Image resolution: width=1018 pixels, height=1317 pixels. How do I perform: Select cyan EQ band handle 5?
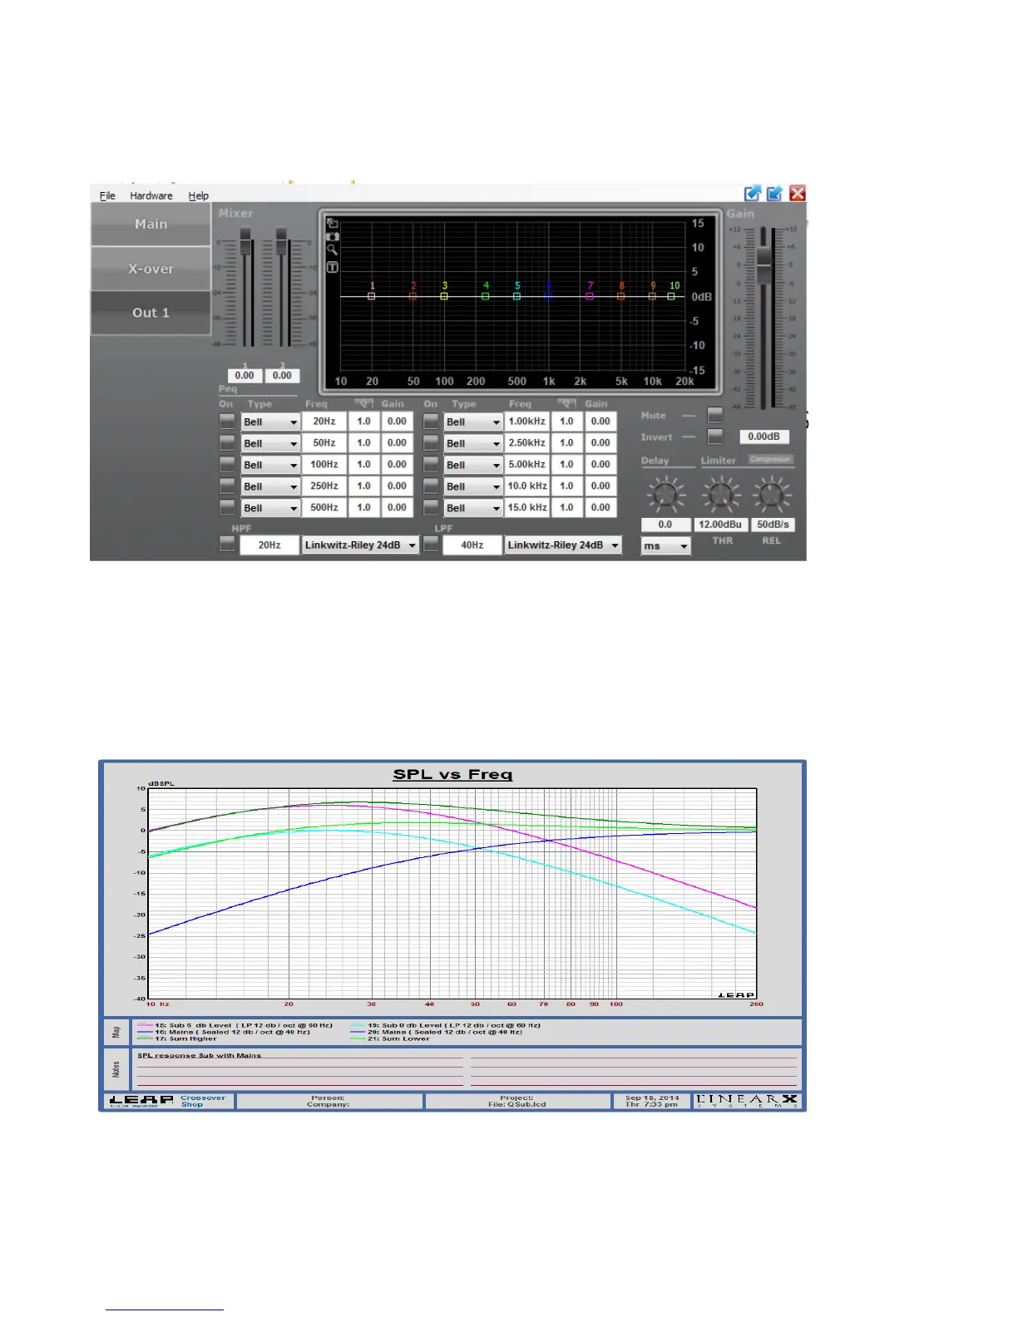click(x=516, y=296)
